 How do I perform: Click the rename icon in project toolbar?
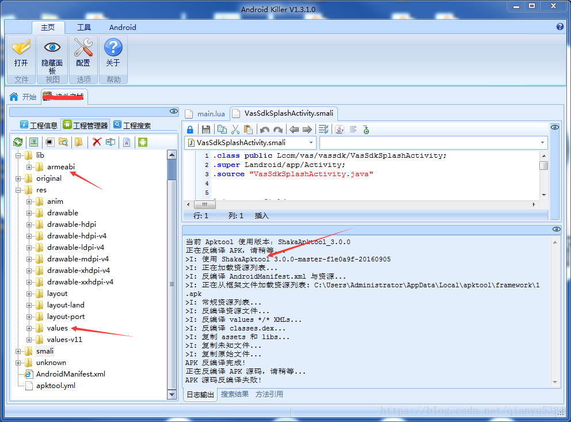[x=111, y=142]
